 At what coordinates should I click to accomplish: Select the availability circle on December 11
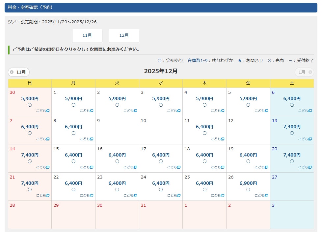pyautogui.click(x=204, y=133)
